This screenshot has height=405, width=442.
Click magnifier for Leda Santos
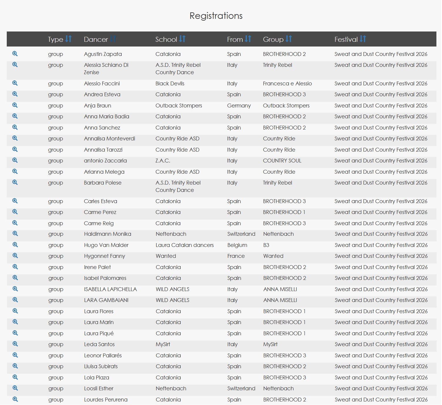pos(15,344)
